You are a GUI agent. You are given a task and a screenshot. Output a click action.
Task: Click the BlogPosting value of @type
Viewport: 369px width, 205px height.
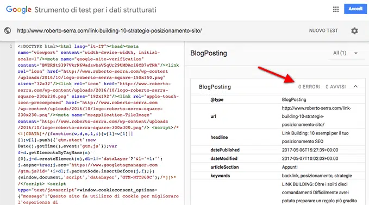click(294, 100)
